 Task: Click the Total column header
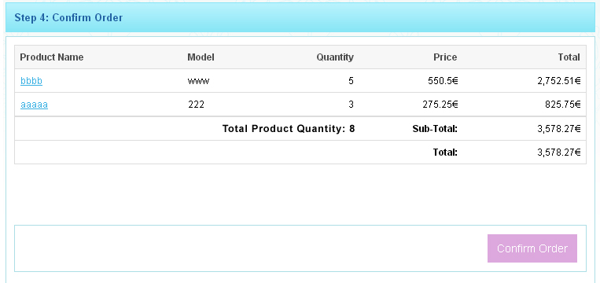[x=569, y=57]
